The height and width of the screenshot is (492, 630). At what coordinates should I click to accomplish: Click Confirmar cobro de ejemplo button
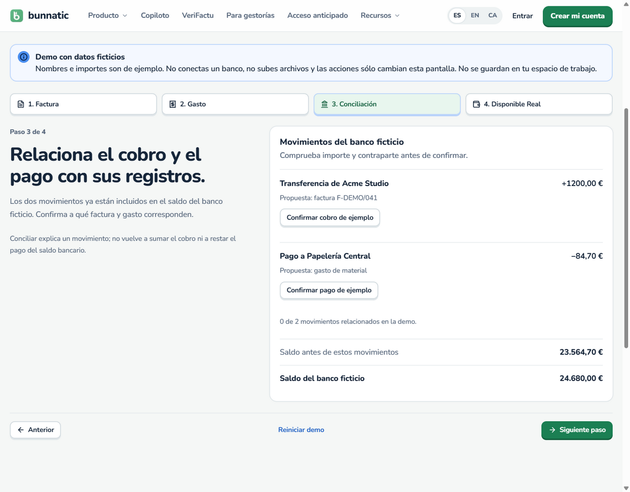[x=330, y=218]
